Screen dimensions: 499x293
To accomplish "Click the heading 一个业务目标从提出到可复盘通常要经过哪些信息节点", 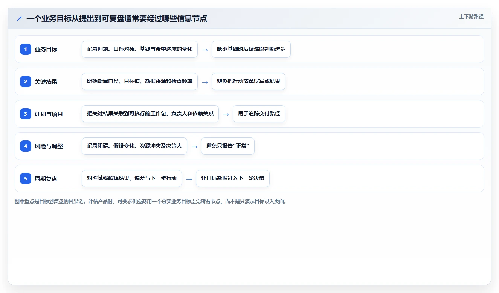I will (117, 18).
